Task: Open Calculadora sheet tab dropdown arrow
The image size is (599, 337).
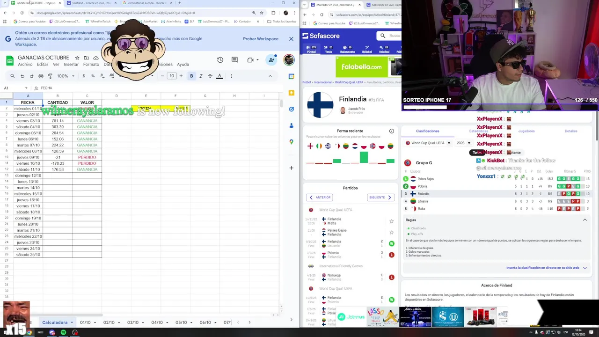Action: point(72,322)
